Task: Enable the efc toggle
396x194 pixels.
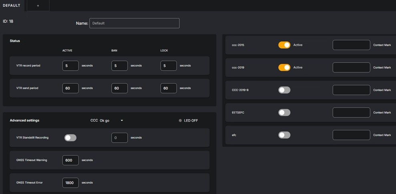Action: [x=284, y=135]
